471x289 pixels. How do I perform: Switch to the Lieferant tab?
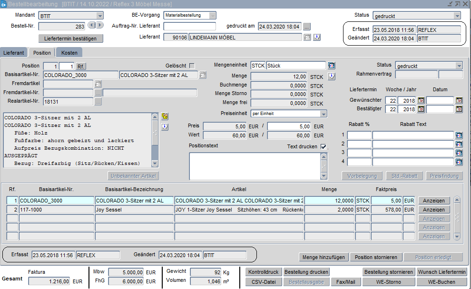[14, 53]
